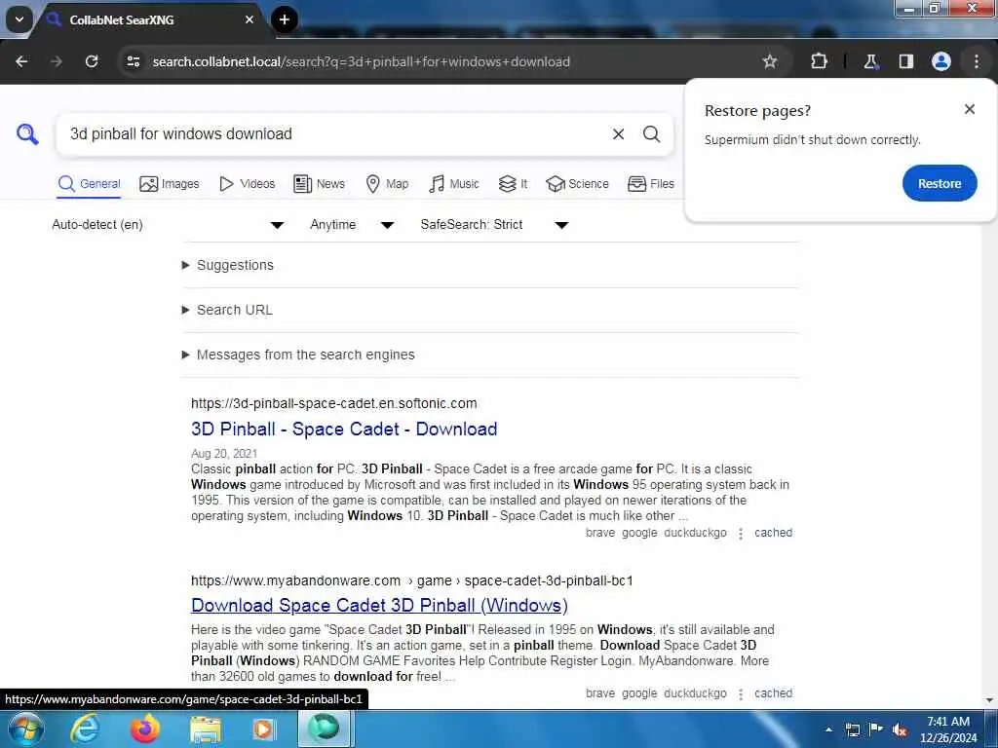This screenshot has height=748, width=998.
Task: Click the SearXNG logo magnifier
Action: (27, 134)
